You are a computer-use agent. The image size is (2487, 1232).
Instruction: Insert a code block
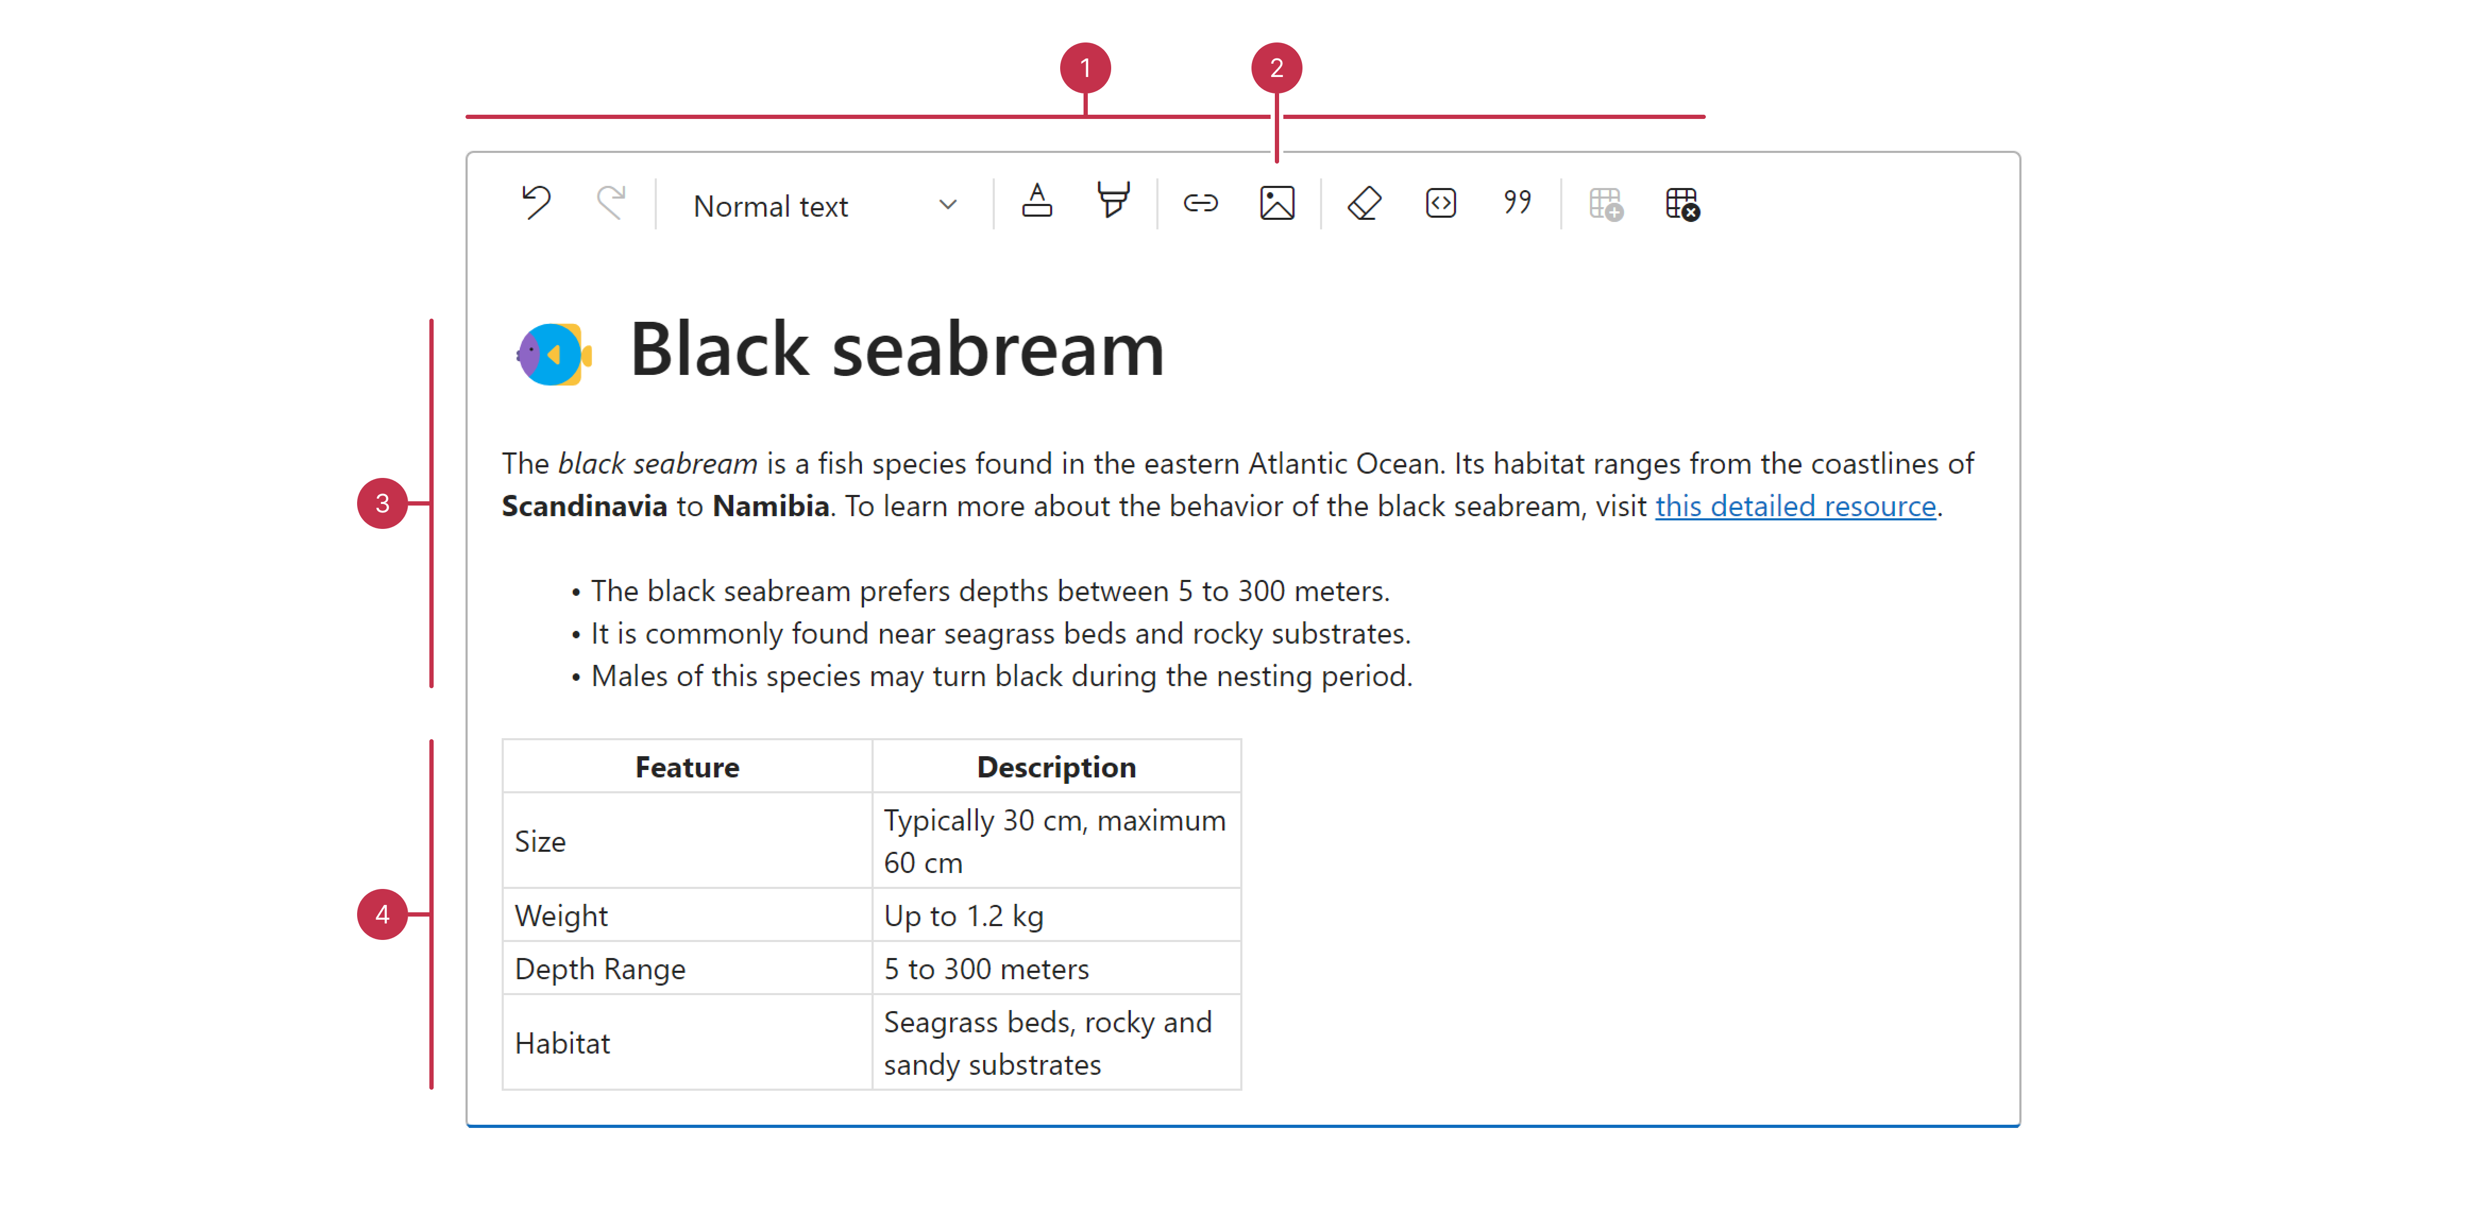tap(1440, 203)
